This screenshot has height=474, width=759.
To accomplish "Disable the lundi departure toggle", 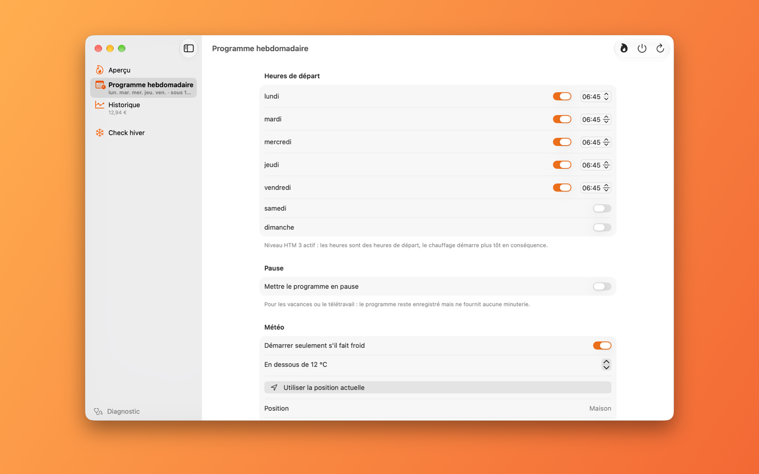I will coord(562,97).
